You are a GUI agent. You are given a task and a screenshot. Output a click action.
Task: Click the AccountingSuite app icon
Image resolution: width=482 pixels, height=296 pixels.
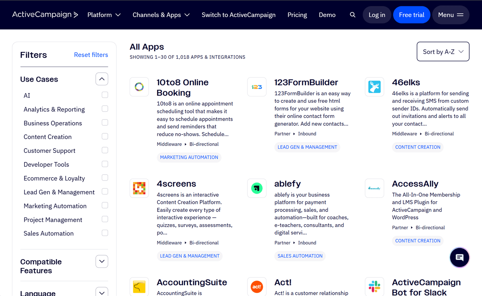tap(139, 286)
